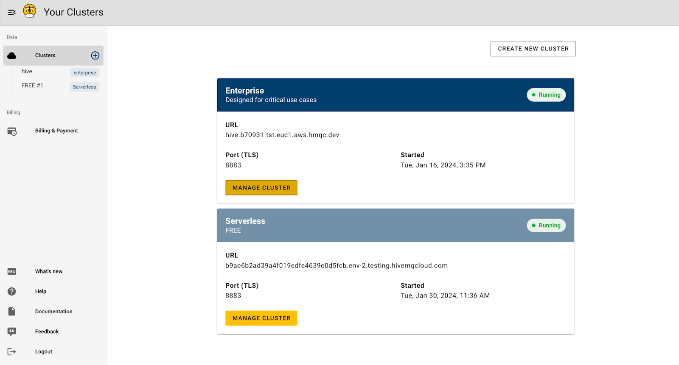Click the cloud icon beside Clusters
This screenshot has height=365, width=679.
12,56
